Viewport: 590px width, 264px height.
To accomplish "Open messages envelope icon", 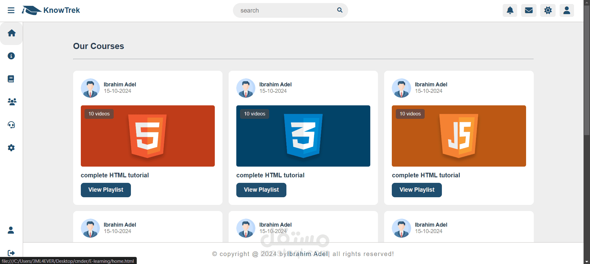I will pyautogui.click(x=529, y=10).
